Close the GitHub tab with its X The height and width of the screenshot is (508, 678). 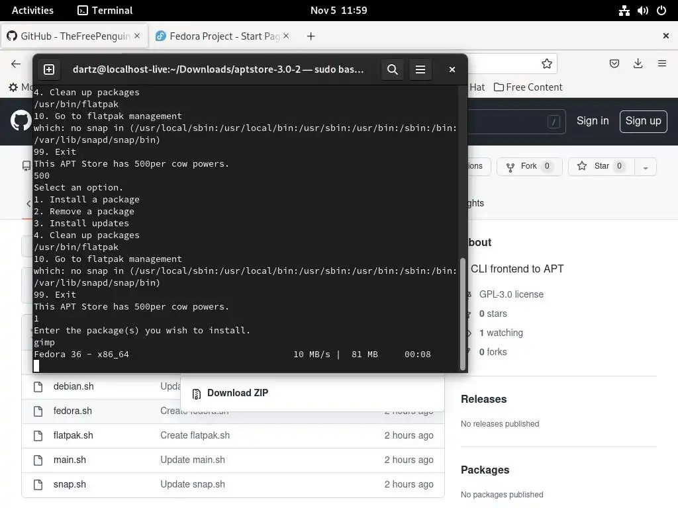137,36
